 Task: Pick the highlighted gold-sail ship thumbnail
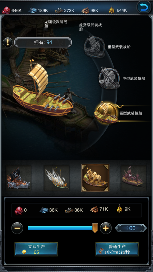95,178
